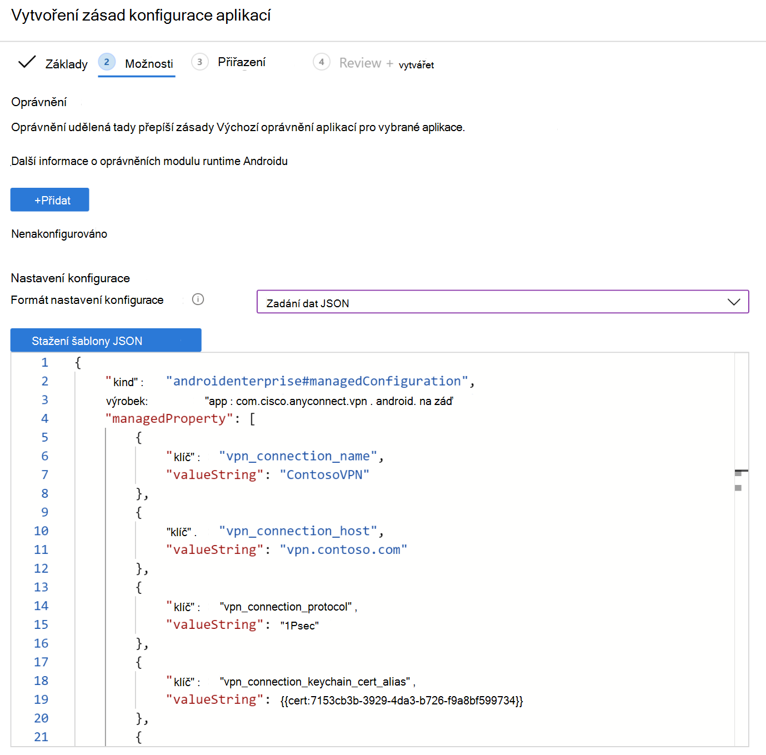Open the Základy tab
This screenshot has height=755, width=766.
tap(66, 64)
